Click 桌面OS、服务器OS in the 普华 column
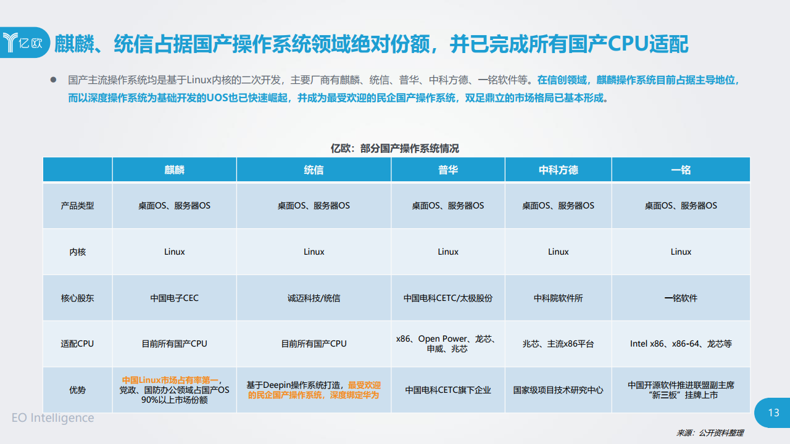The height and width of the screenshot is (444, 790). (x=448, y=205)
